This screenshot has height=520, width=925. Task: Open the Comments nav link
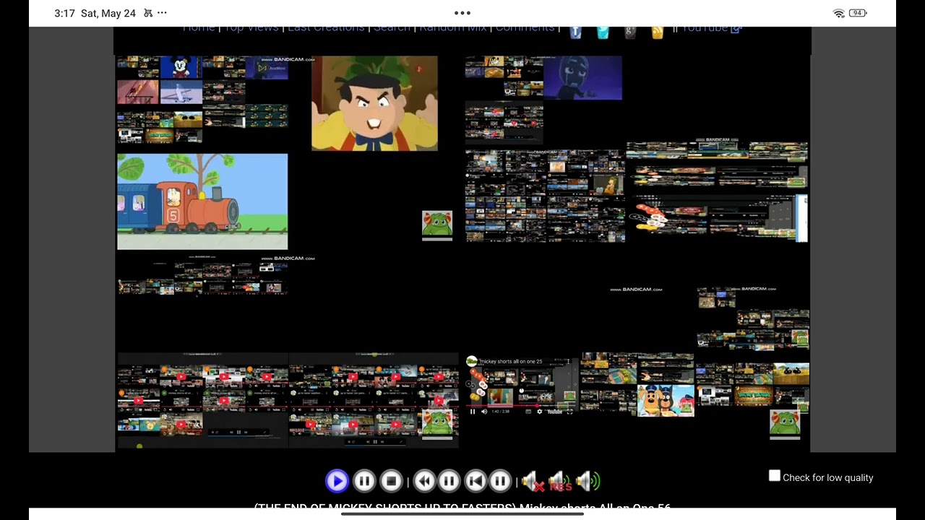(x=525, y=29)
